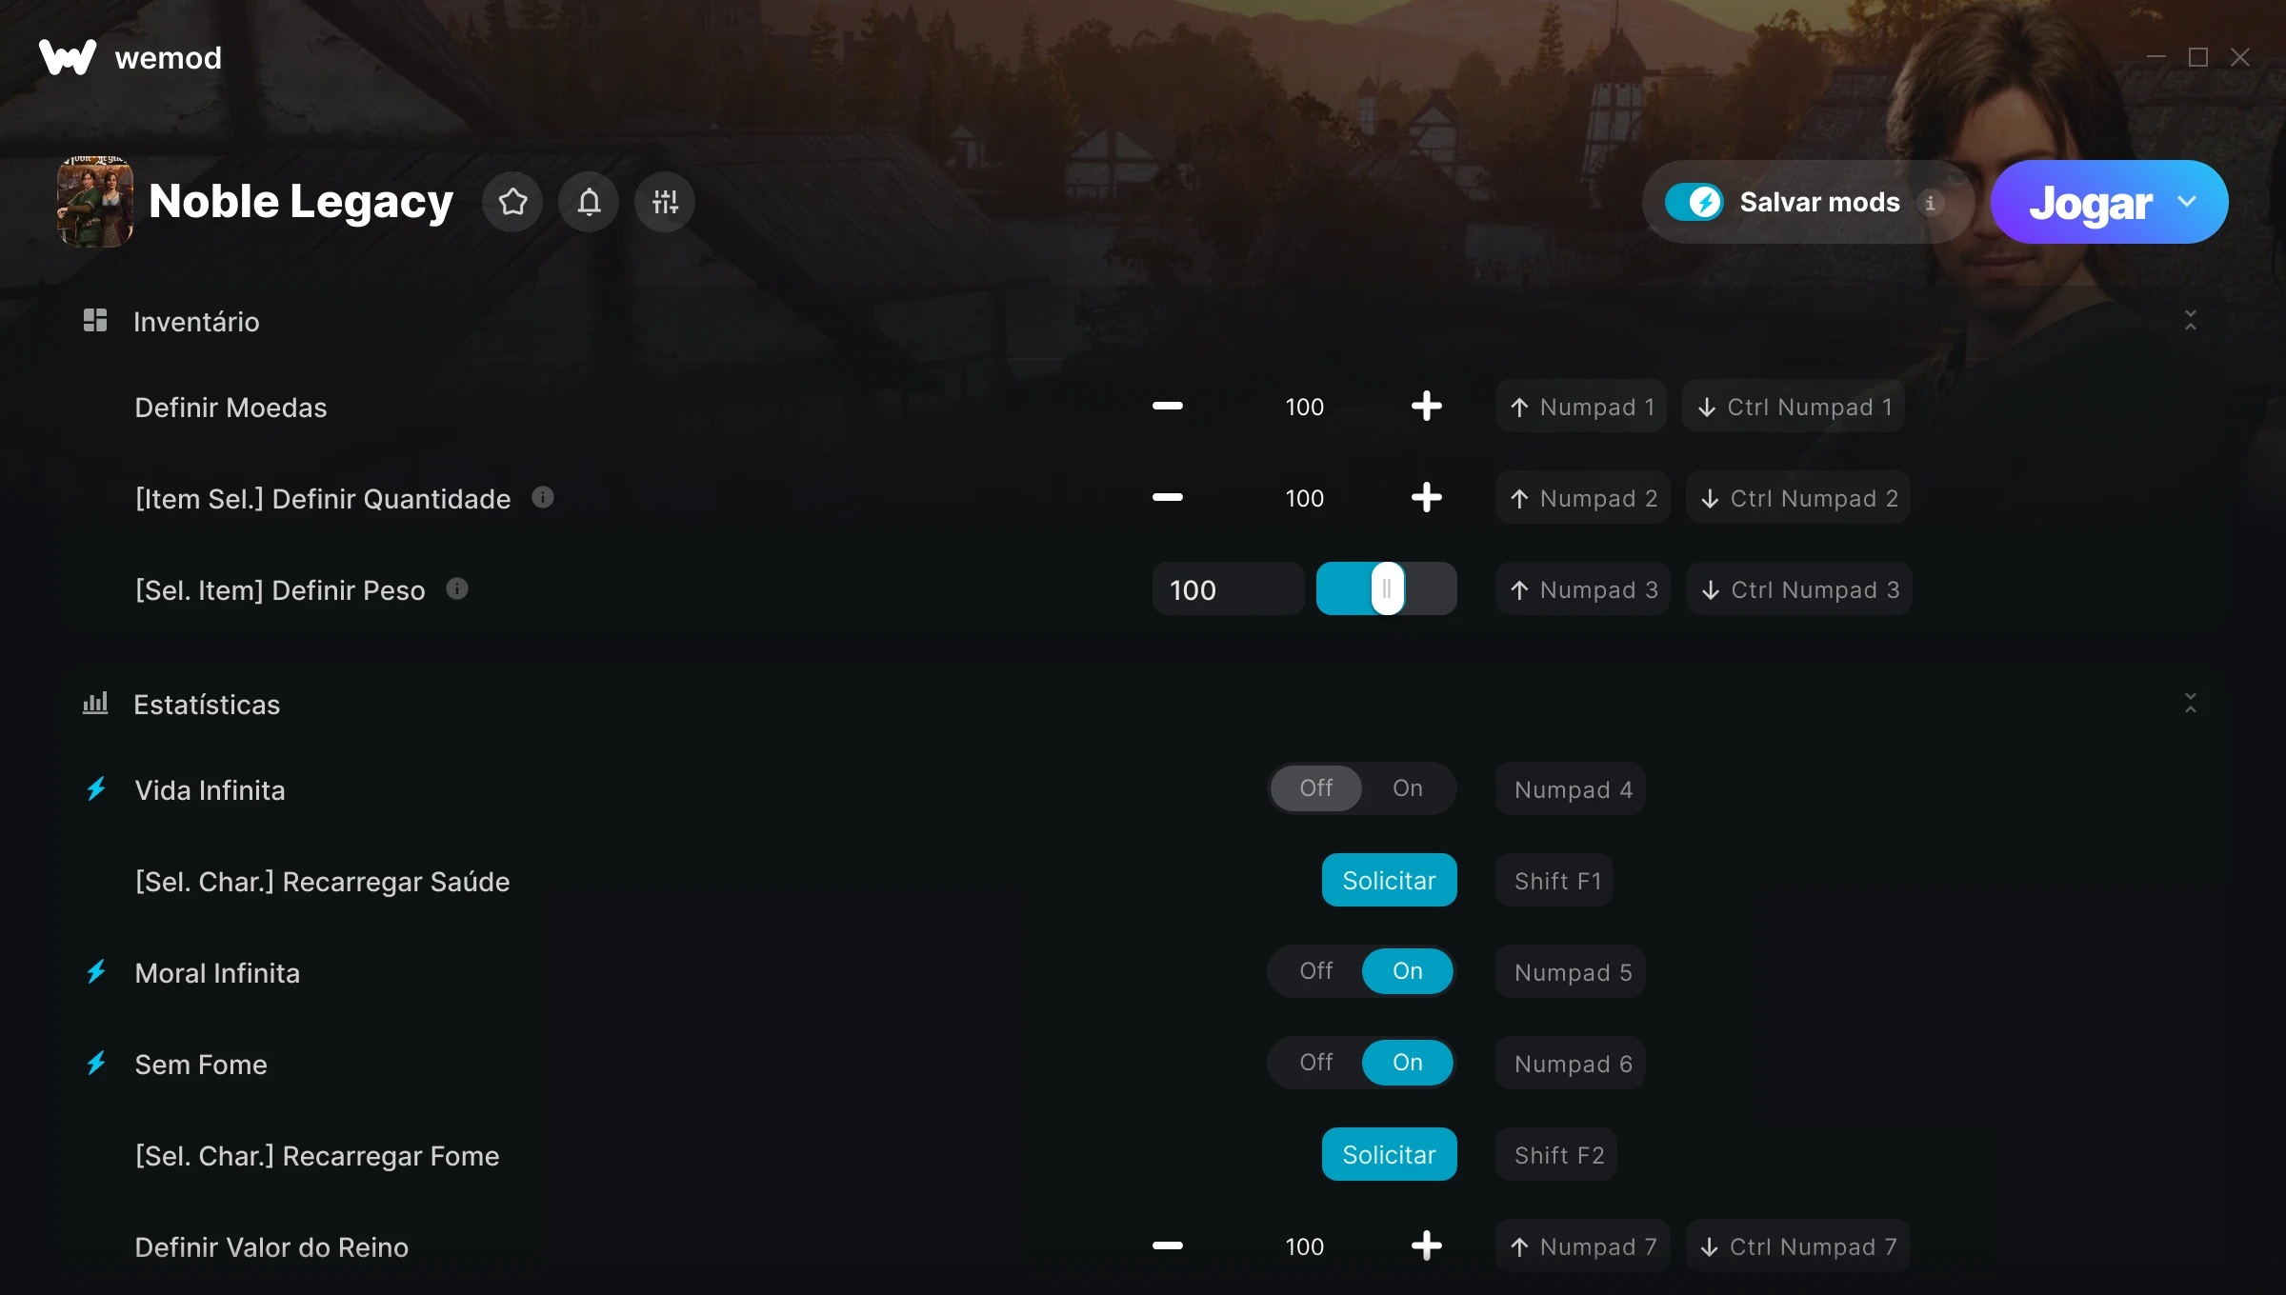Screen dimensions: 2286x1295
Task: Click the Definir Peso value field
Action: pos(1228,588)
